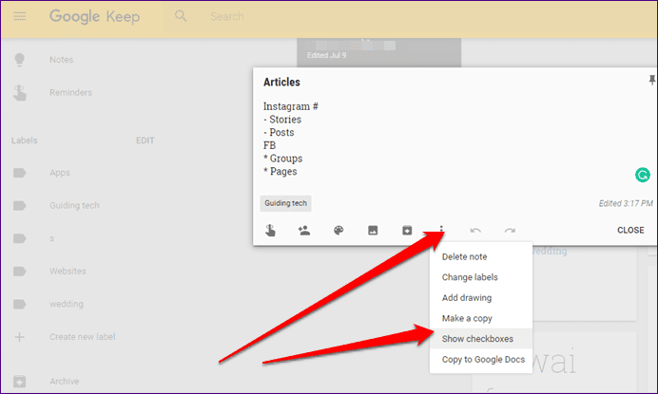The image size is (658, 394).
Task: Open the three-dot More menu
Action: click(441, 229)
